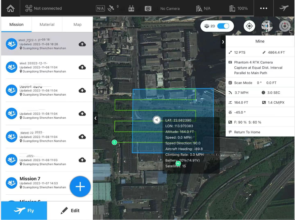
Task: Click the aircraft icon in the top right corner
Action: [x=284, y=8]
